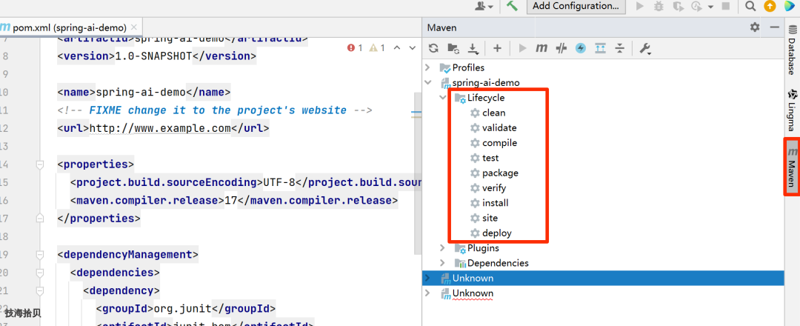Open the Database side tool window

[x=792, y=49]
